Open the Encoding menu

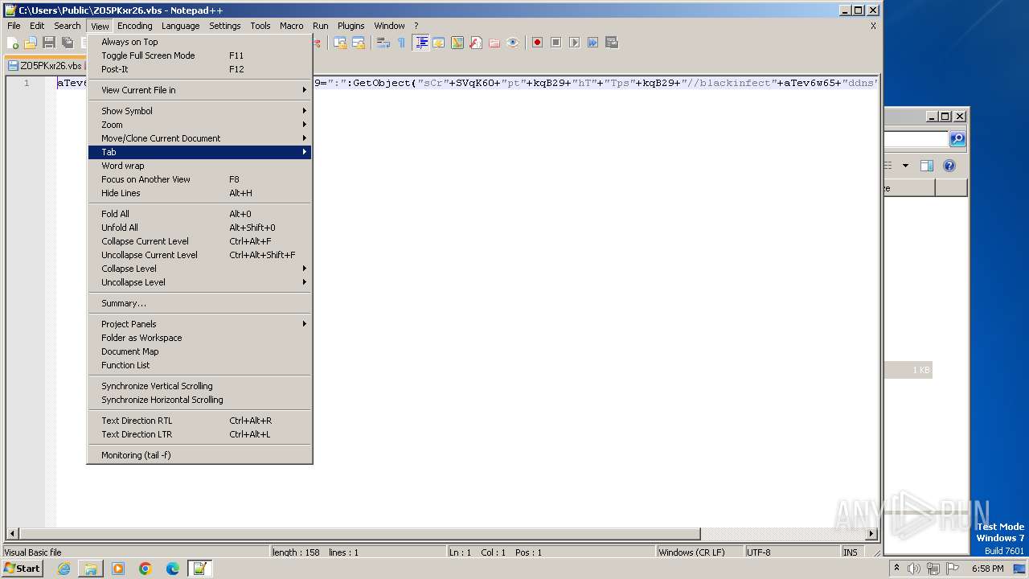[134, 26]
